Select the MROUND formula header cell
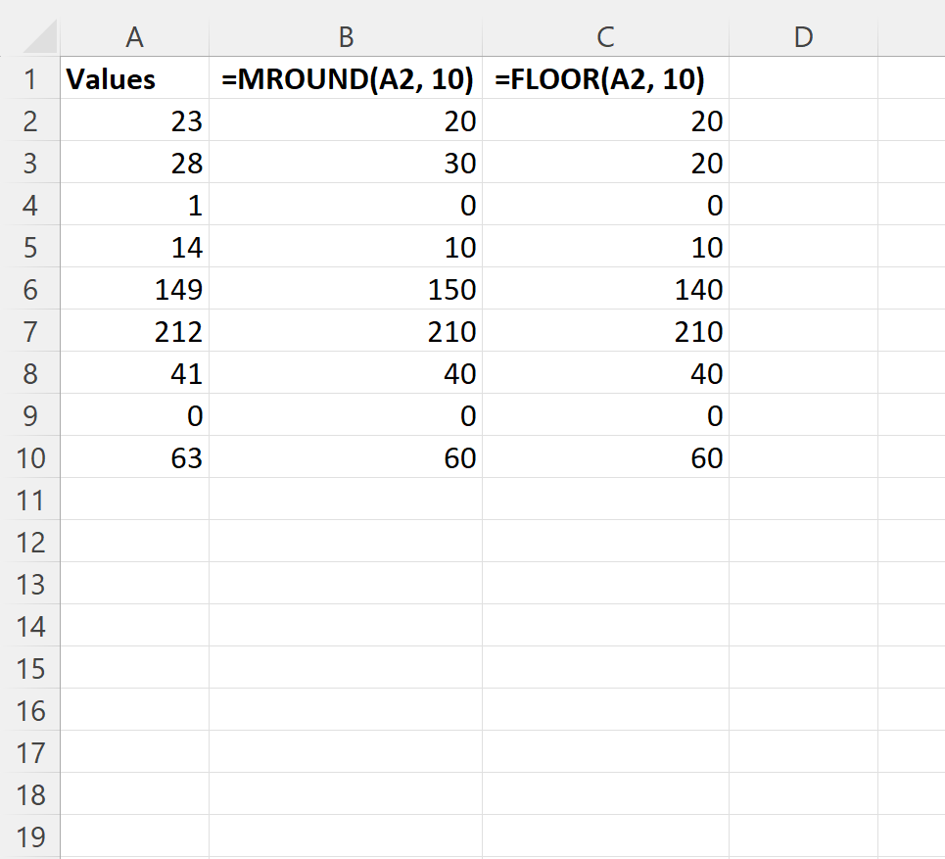The height and width of the screenshot is (859, 945). (345, 79)
